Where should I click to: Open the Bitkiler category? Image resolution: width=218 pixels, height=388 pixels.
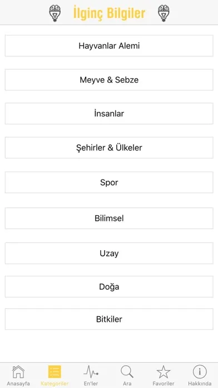(109, 319)
